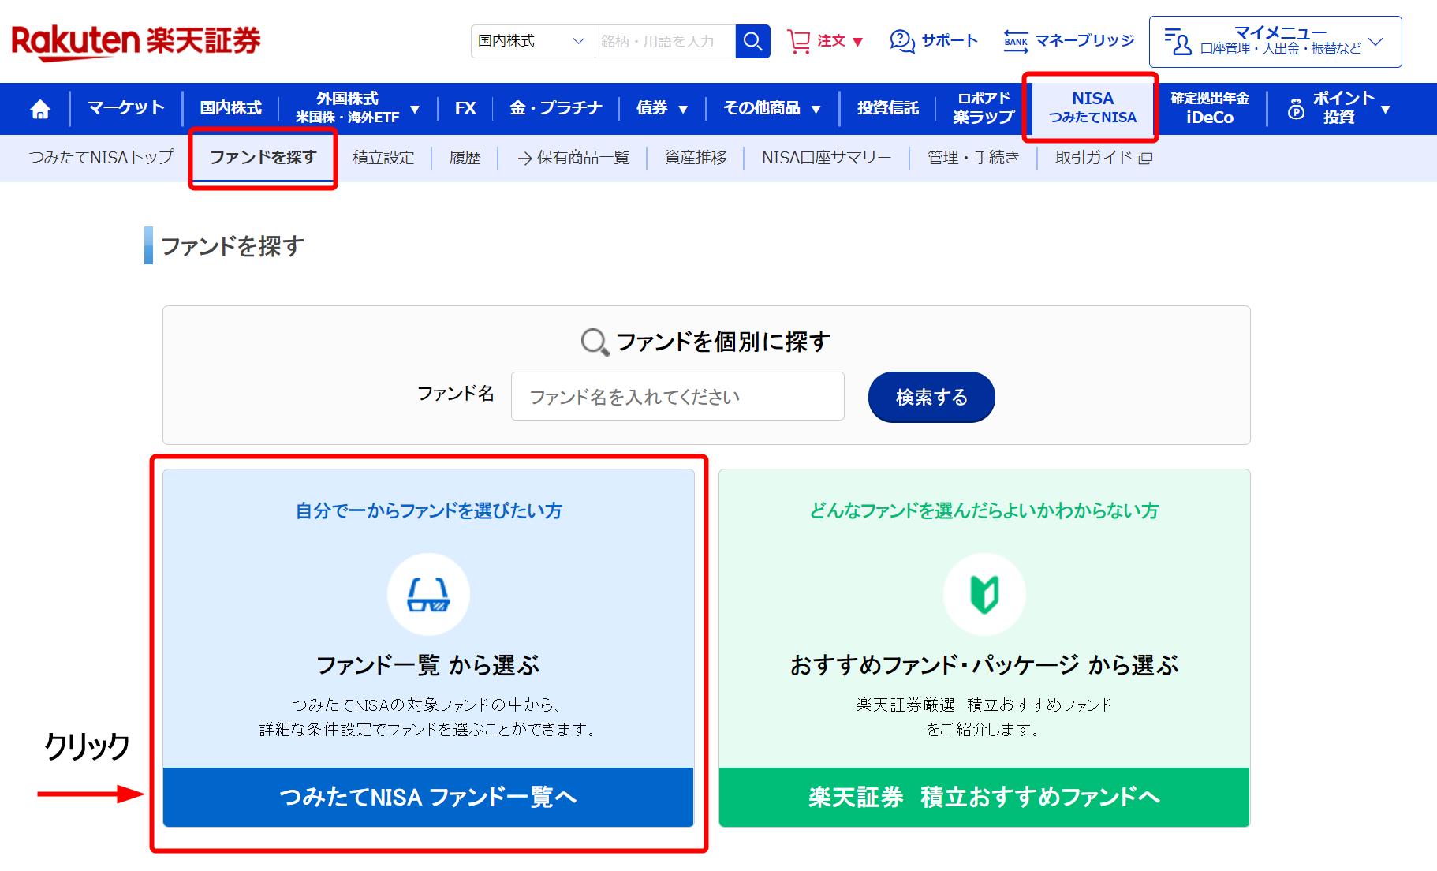Focus the 銘柄・用語を入力 search field

pyautogui.click(x=665, y=41)
